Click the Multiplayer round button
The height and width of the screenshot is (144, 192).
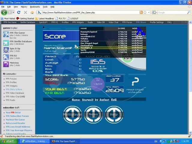point(72,114)
